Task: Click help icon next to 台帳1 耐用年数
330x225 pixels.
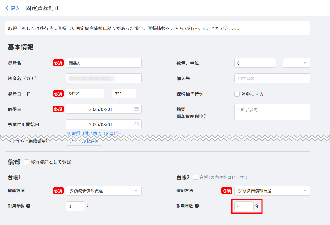Action: [28, 206]
